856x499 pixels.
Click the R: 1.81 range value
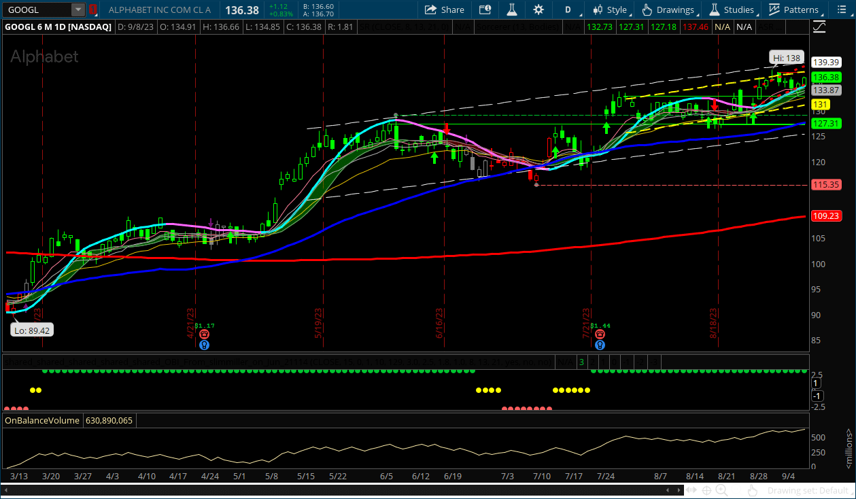[x=339, y=27]
